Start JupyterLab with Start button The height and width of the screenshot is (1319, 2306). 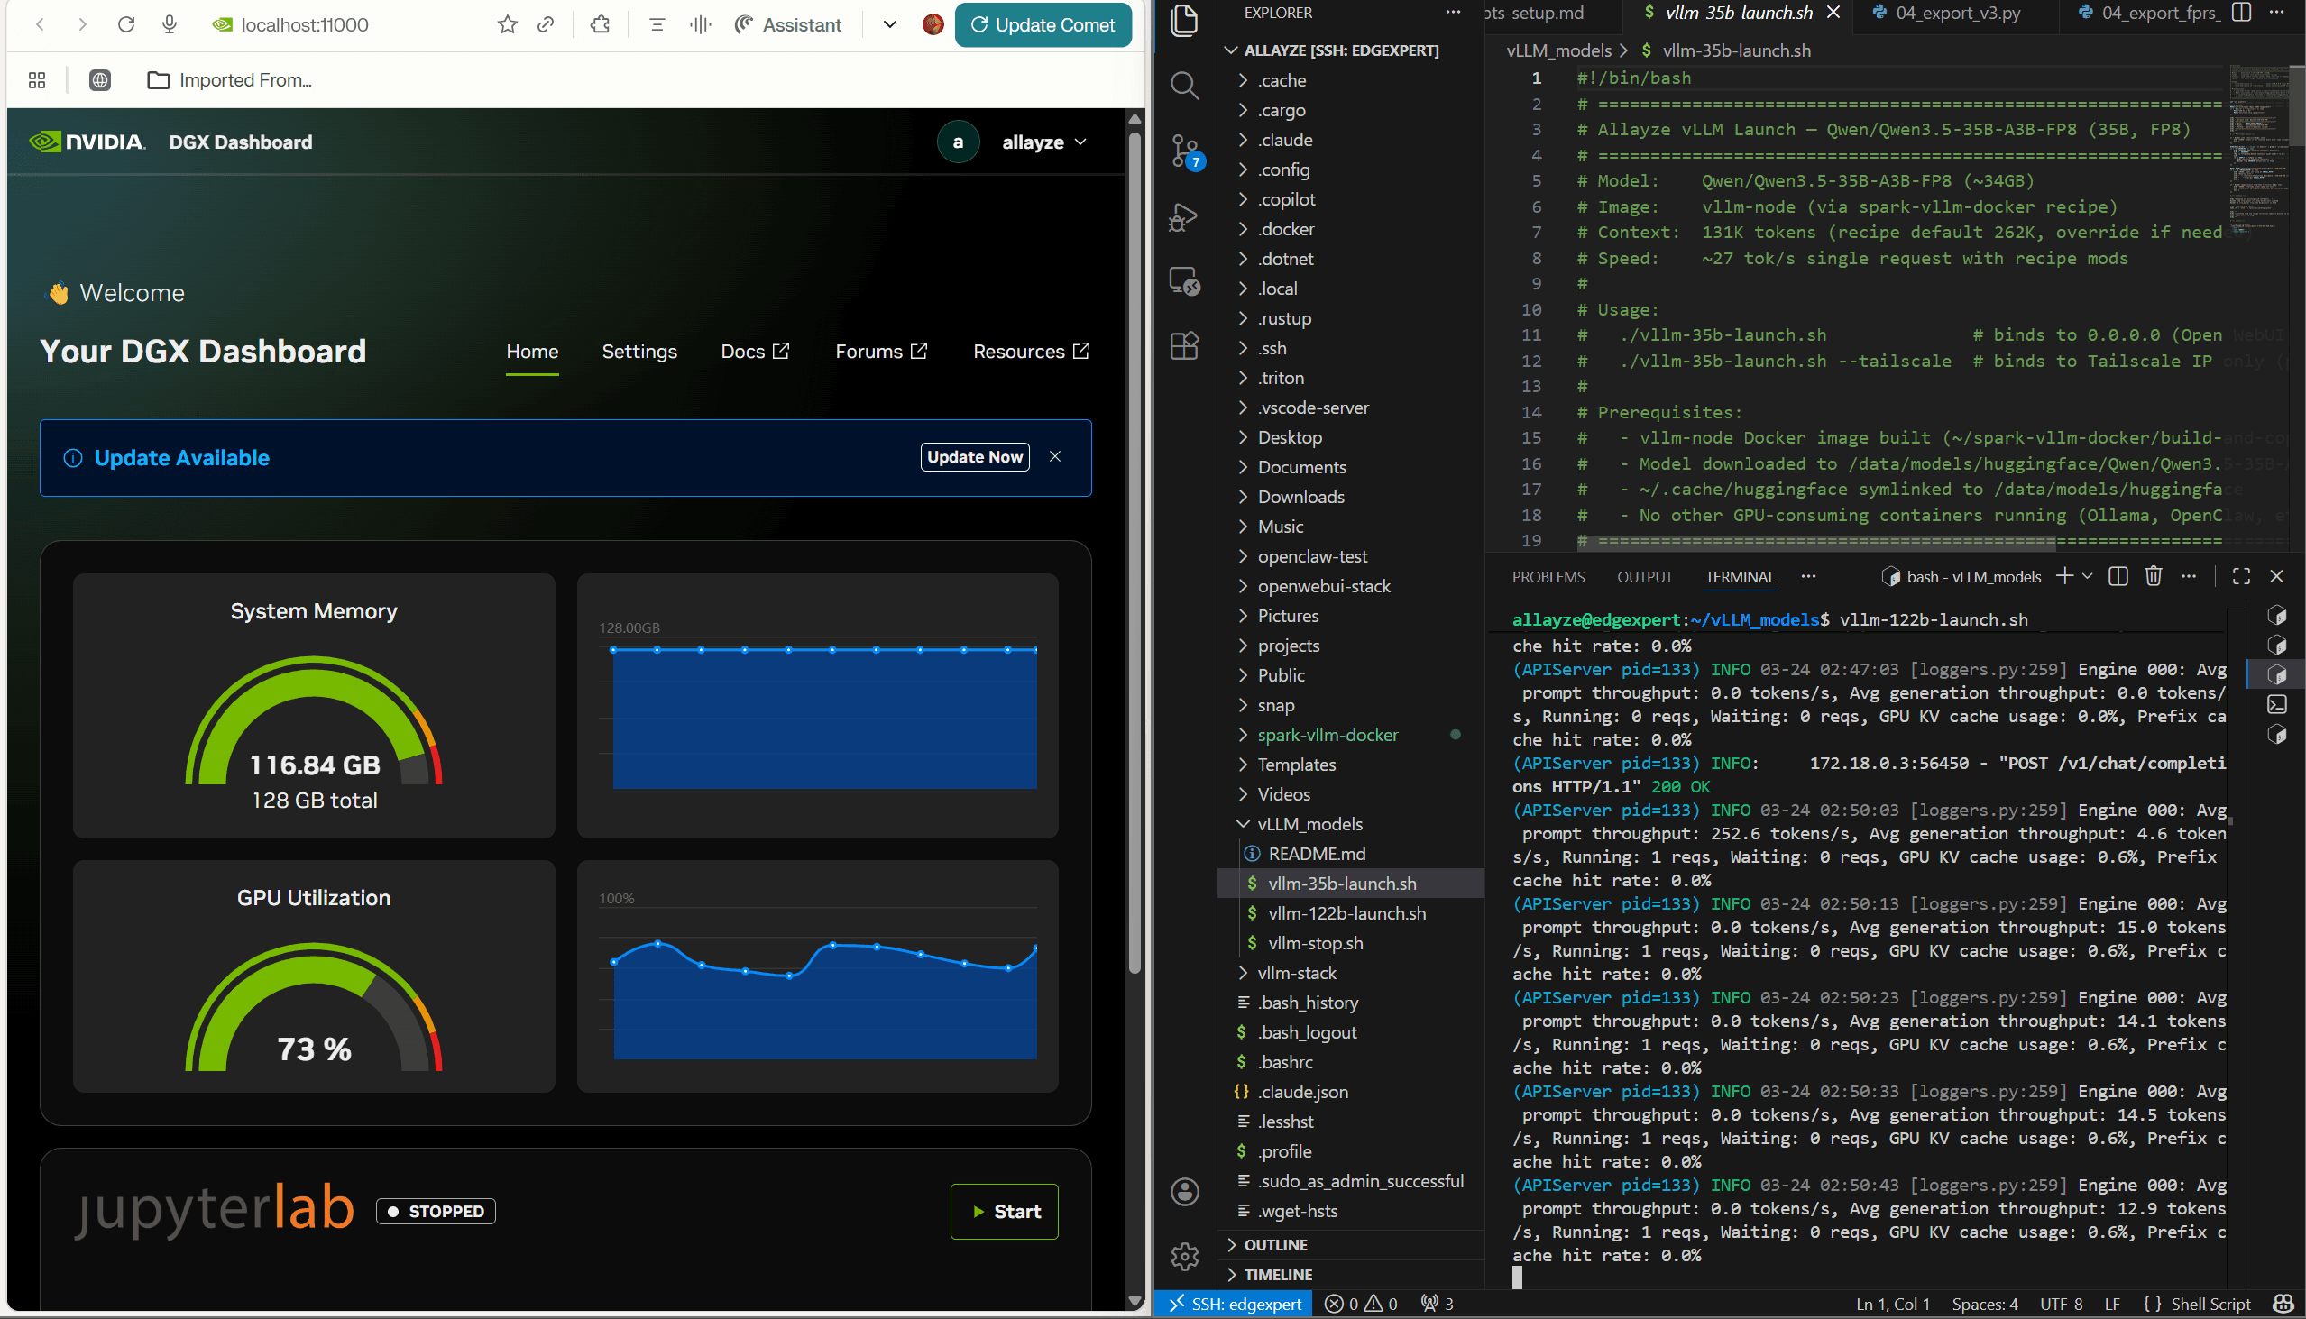tap(1004, 1211)
